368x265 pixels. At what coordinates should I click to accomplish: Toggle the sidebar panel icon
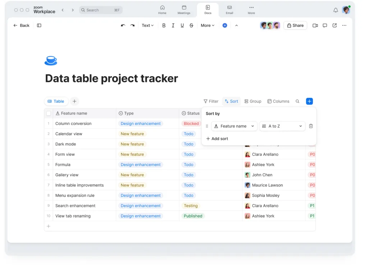[x=39, y=25]
